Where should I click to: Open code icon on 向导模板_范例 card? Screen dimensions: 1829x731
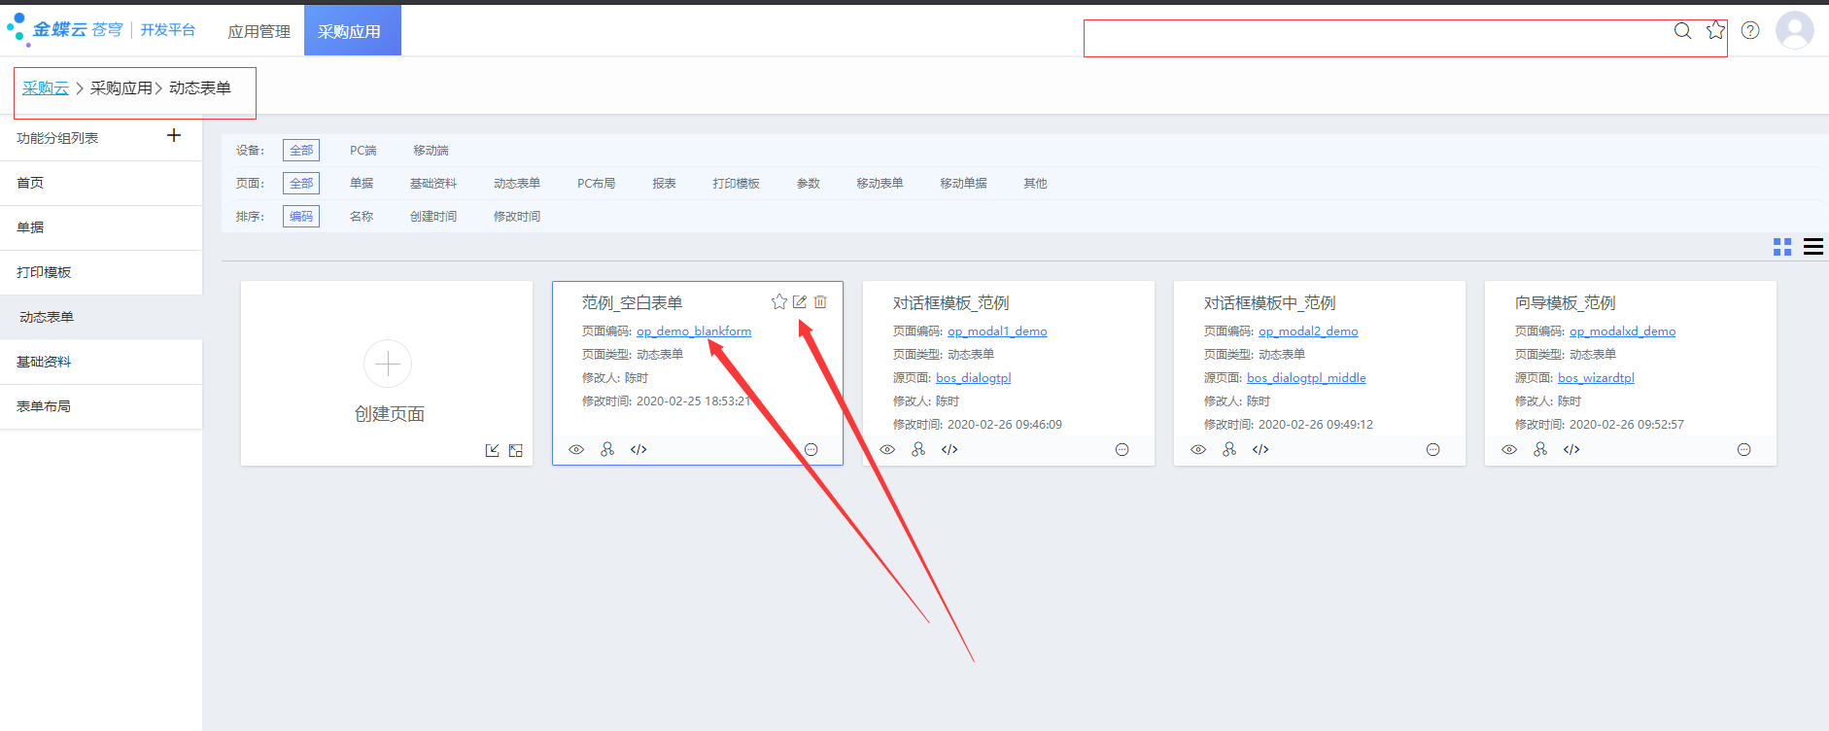click(1571, 449)
